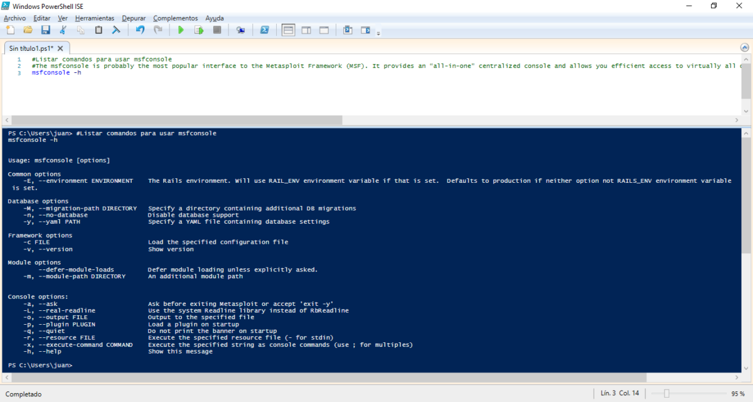753x402 pixels.
Task: Create a new script with the New icon
Action: click(10, 30)
